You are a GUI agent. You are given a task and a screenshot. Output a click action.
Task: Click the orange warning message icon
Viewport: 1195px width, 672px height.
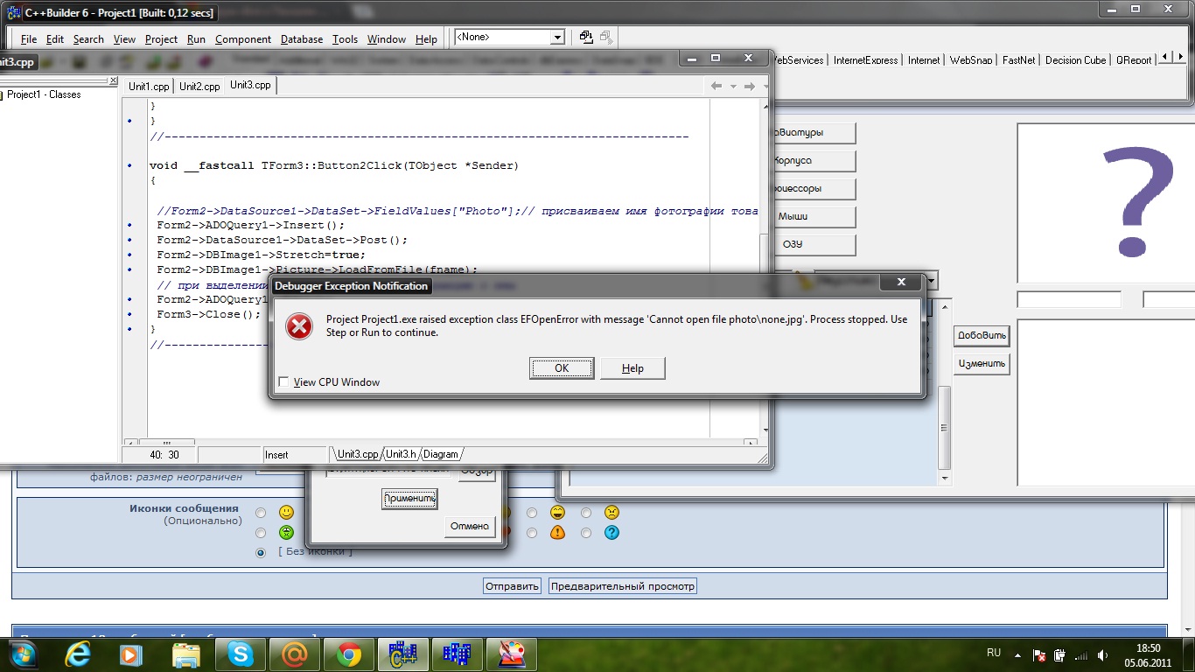(557, 532)
